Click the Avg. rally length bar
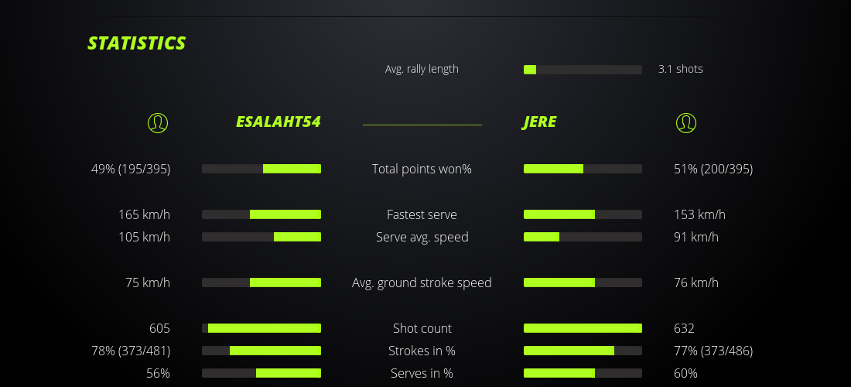This screenshot has width=851, height=387. (x=583, y=70)
